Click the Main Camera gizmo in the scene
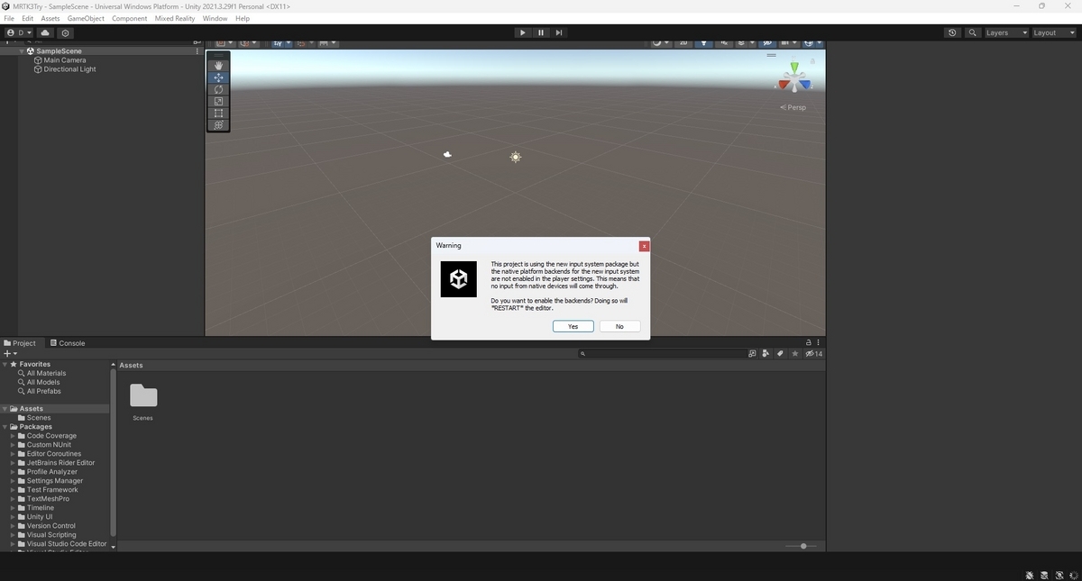The width and height of the screenshot is (1082, 581). [x=447, y=154]
